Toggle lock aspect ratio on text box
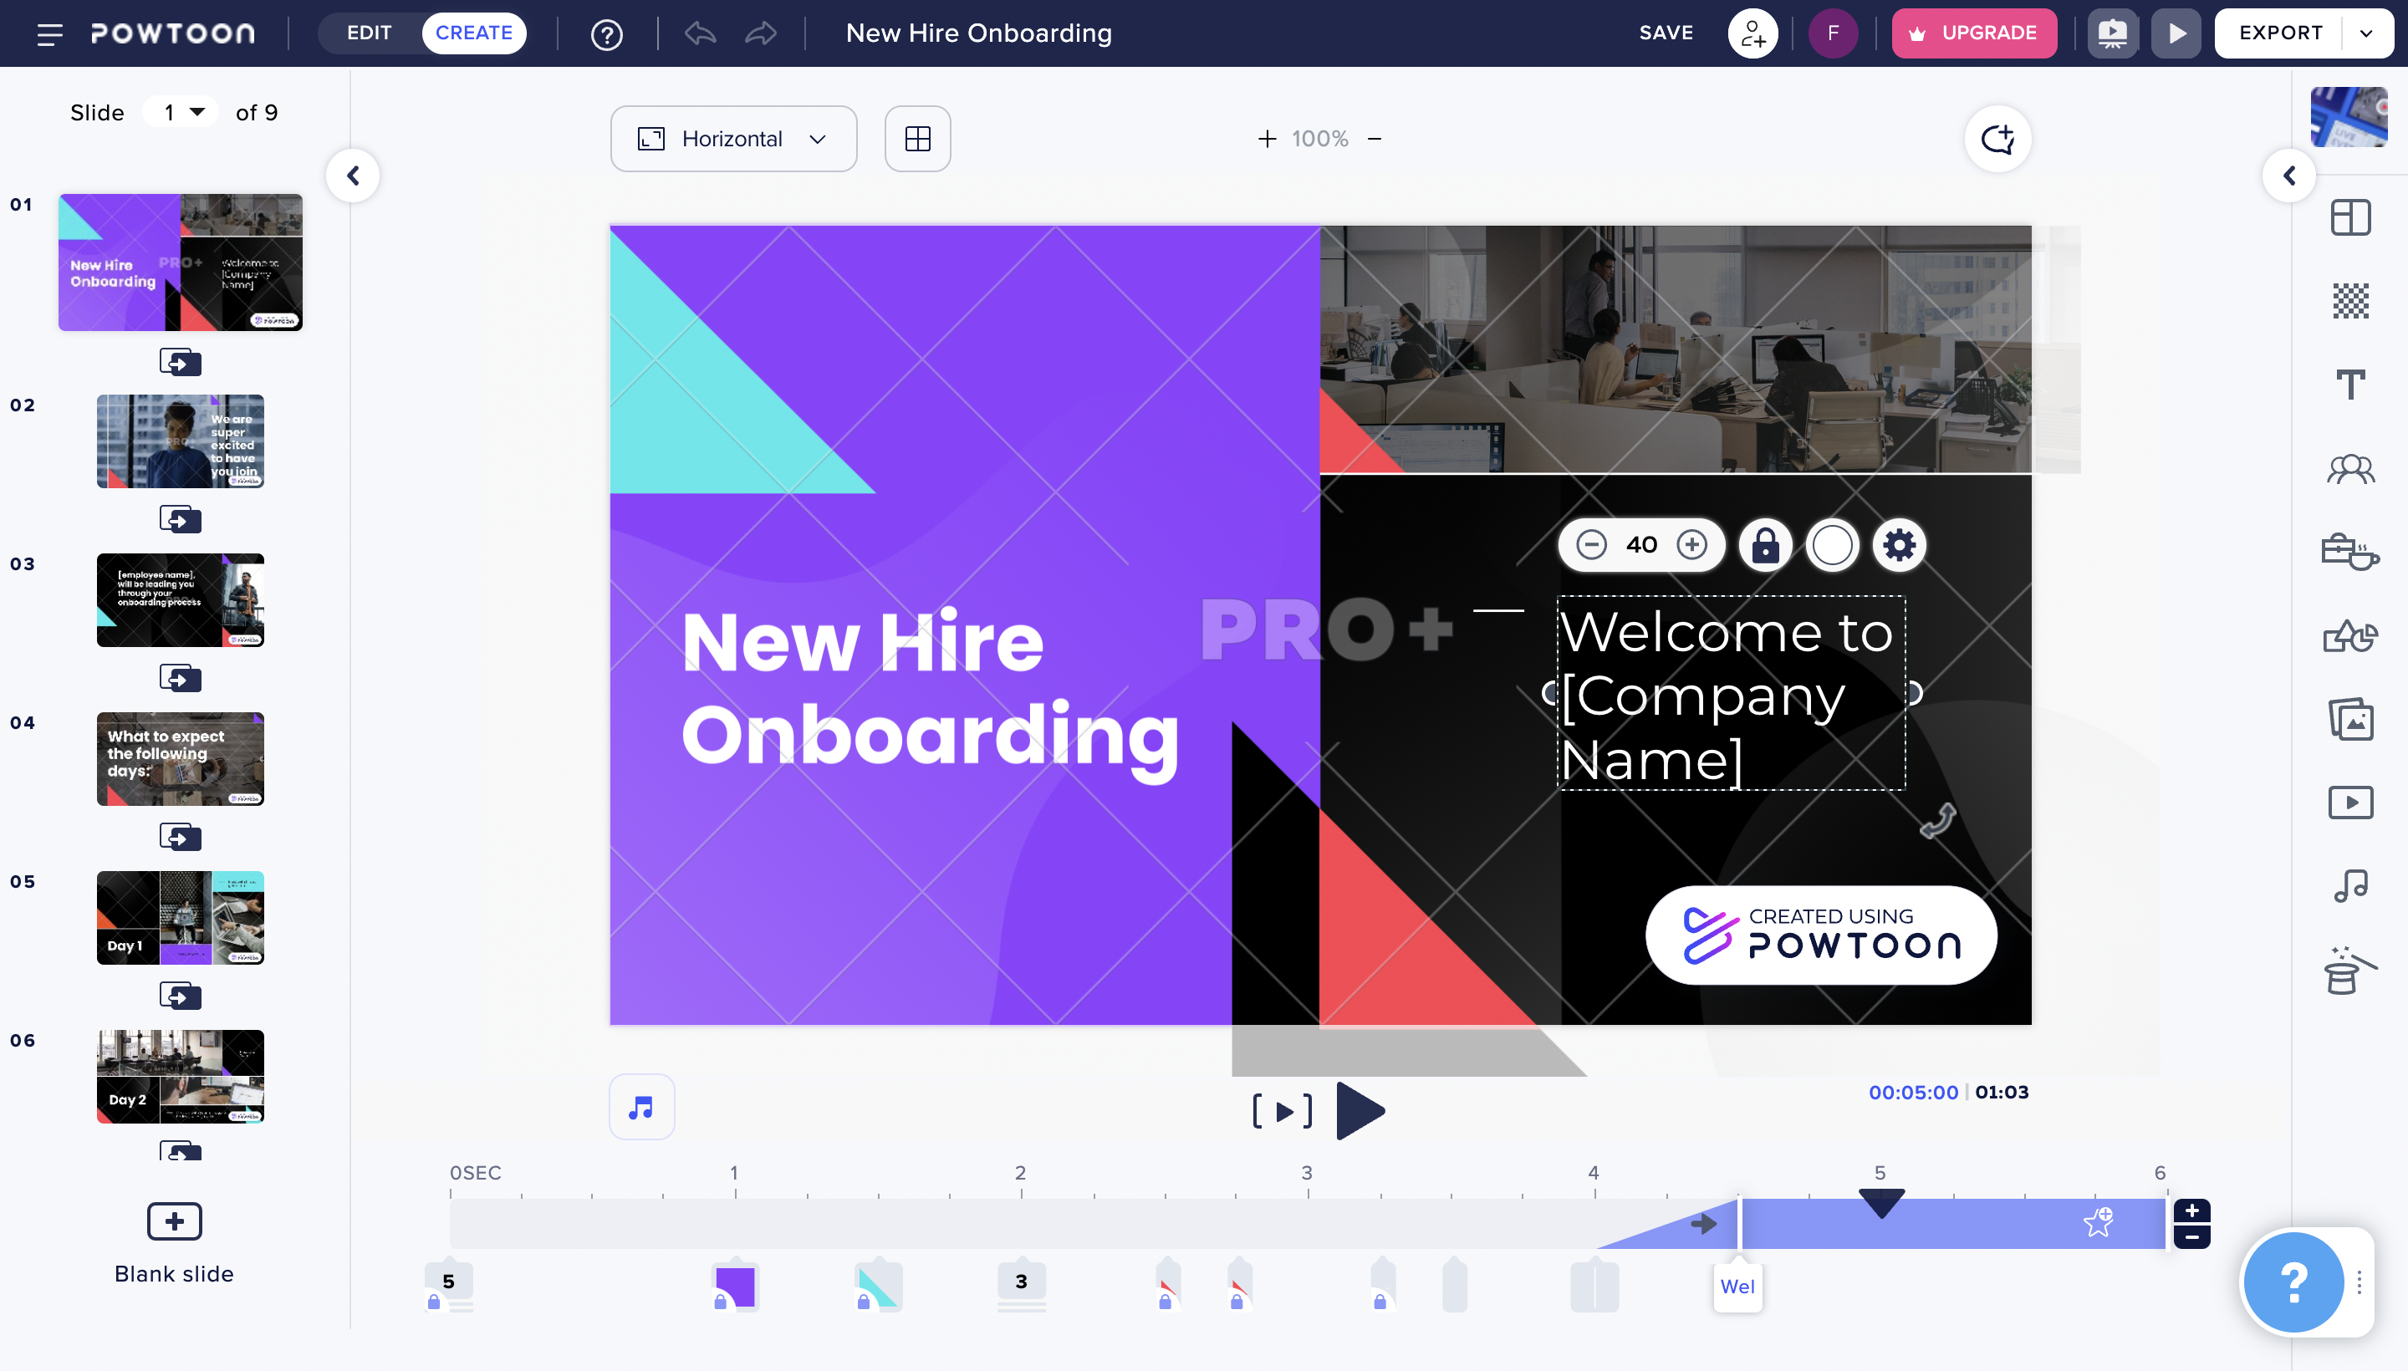Image resolution: width=2408 pixels, height=1371 pixels. coord(1765,544)
